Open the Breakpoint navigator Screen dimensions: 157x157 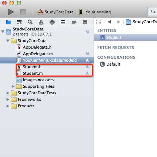(x=74, y=22)
